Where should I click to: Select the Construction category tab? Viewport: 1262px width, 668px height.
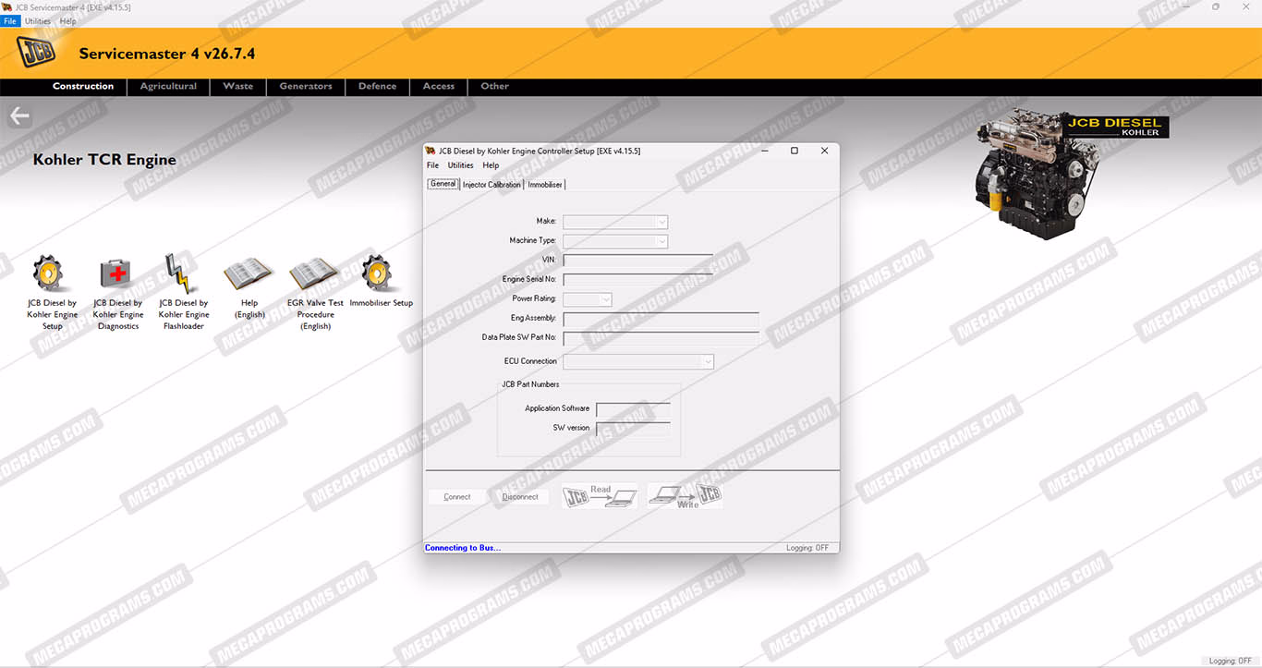tap(83, 87)
